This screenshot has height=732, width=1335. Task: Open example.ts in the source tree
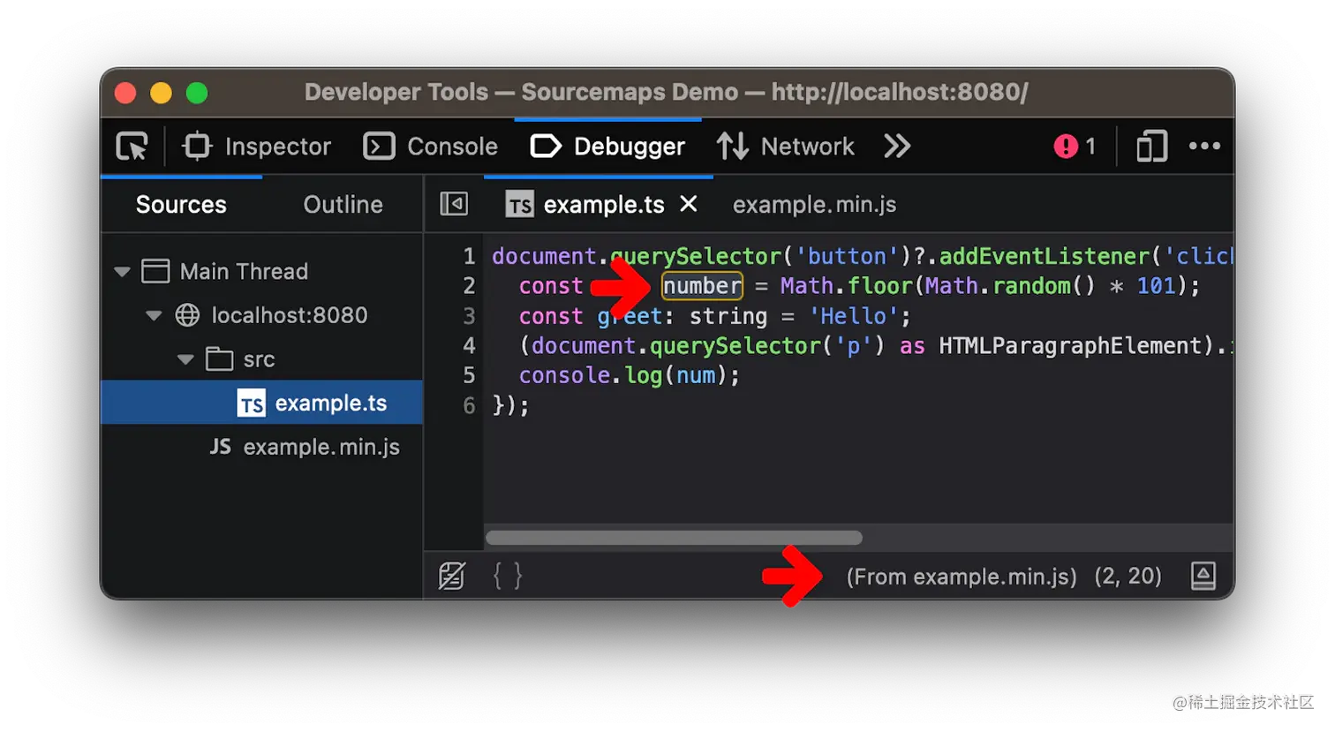pos(262,403)
